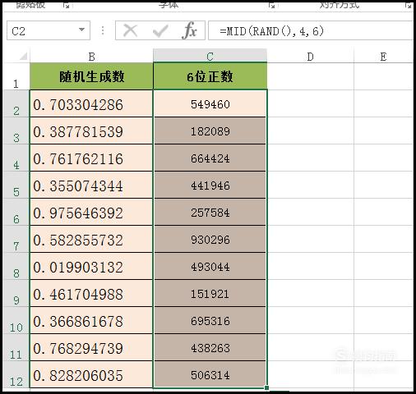416x394 pixels.
Task: Select row 12 header
Action: coord(16,374)
